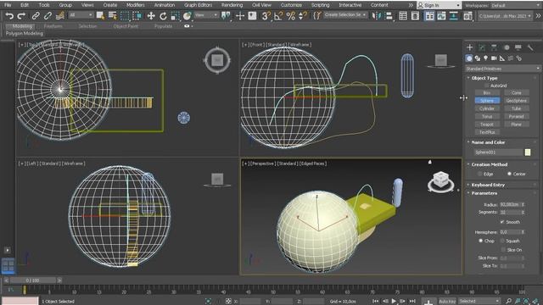Click the Use Pivot Point Center icon
Screen dimensions: 543x305
pyautogui.click(x=226, y=15)
